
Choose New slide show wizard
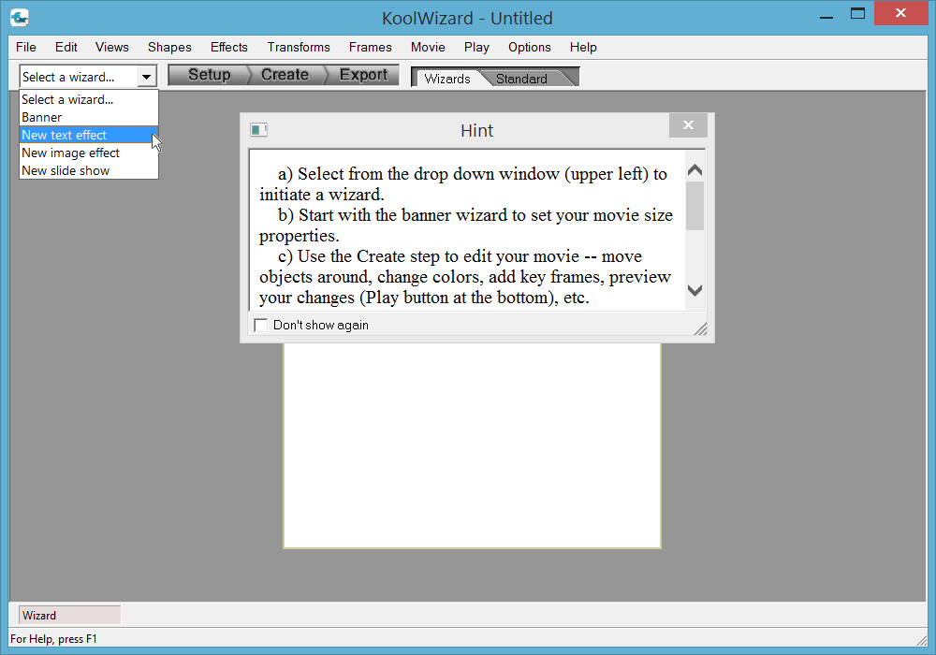click(88, 170)
